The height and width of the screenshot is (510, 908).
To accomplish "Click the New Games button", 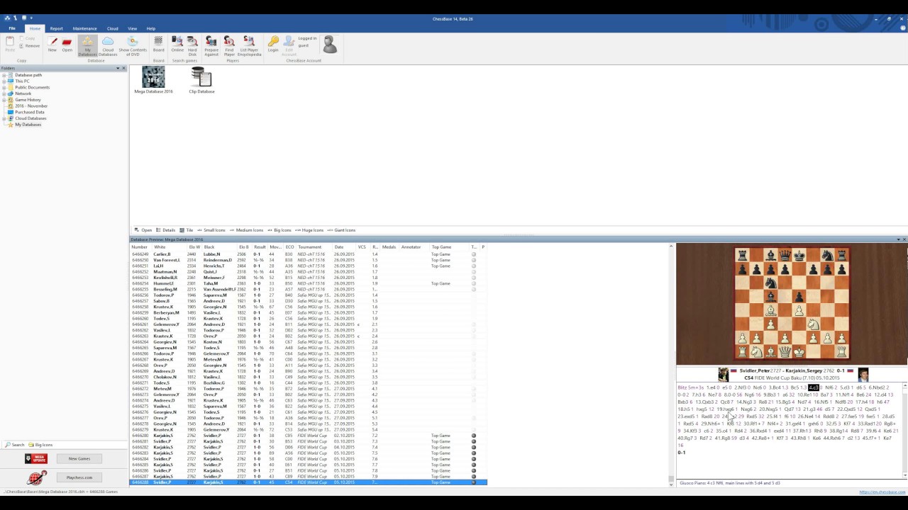I will click(x=79, y=459).
